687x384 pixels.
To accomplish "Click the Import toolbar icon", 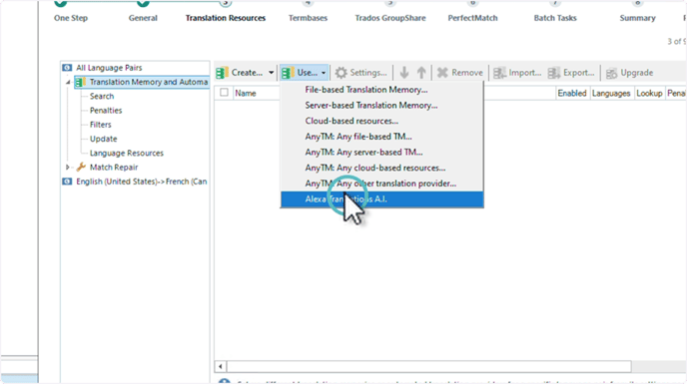I will pyautogui.click(x=499, y=73).
